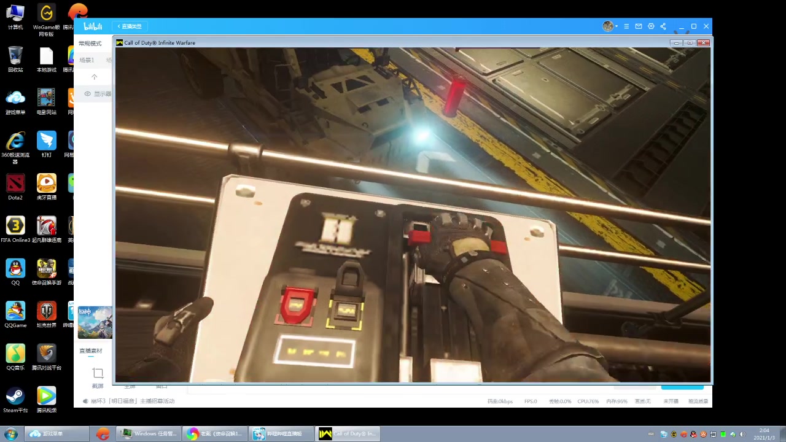Open the 坦克世界 desktop icon
The image size is (786, 442).
click(x=47, y=314)
